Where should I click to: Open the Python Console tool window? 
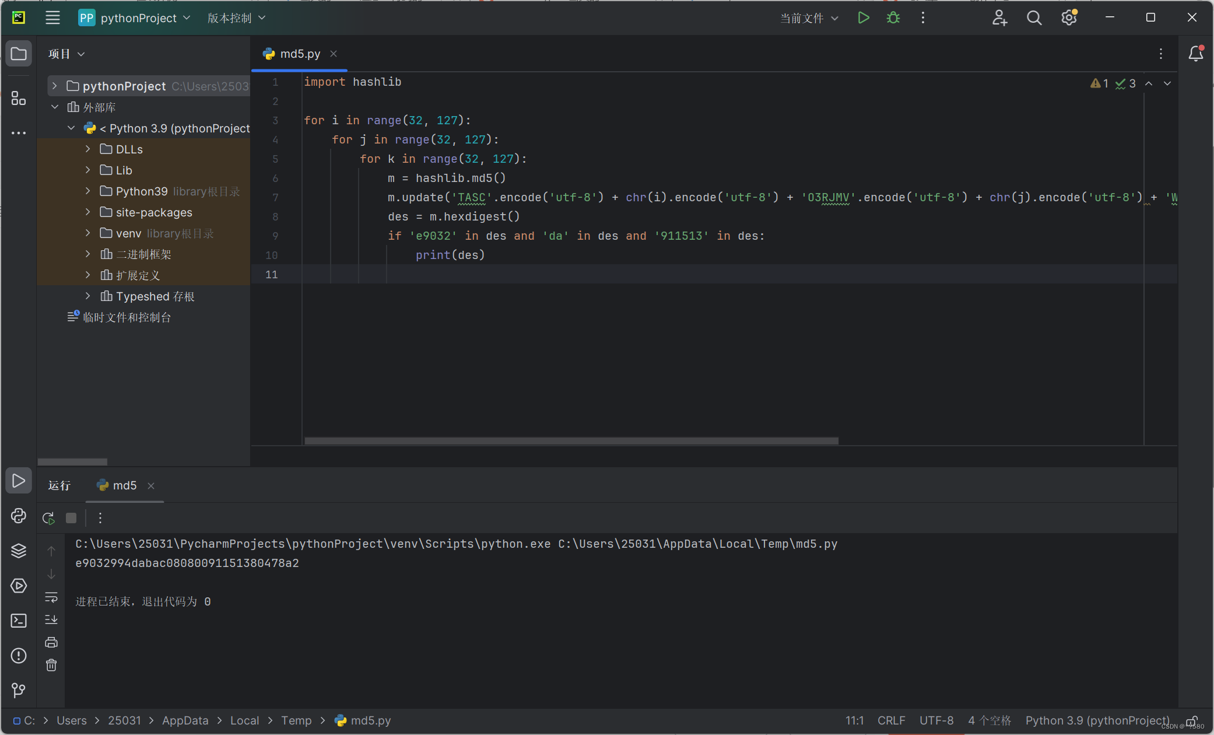(19, 516)
